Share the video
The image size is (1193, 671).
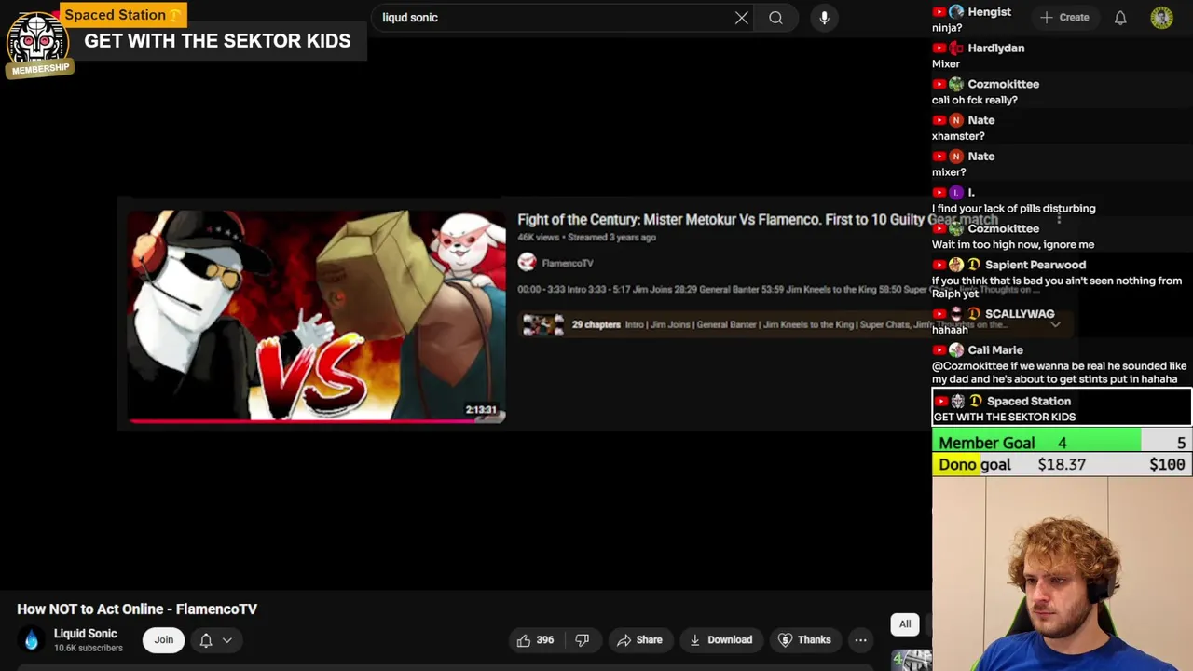pyautogui.click(x=639, y=640)
